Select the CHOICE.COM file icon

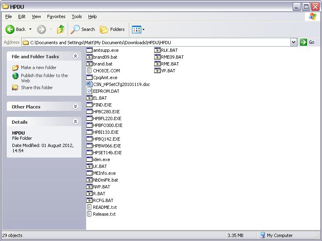(x=89, y=71)
